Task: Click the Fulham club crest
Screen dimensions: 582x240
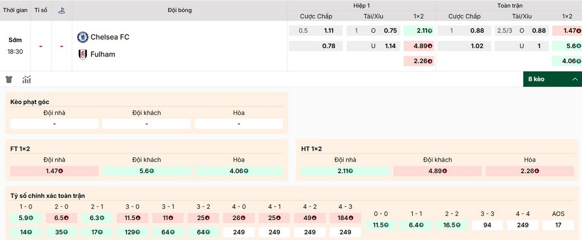Action: click(82, 54)
